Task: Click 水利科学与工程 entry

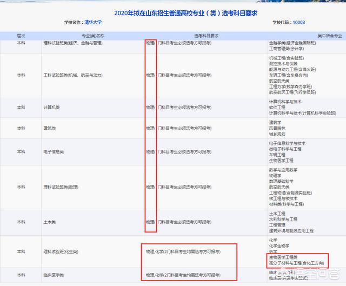Action: 283,220
